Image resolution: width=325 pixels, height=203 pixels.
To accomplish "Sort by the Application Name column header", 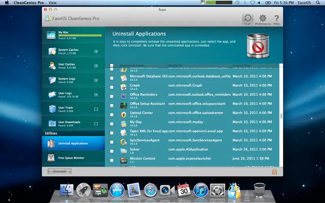I will [131, 65].
